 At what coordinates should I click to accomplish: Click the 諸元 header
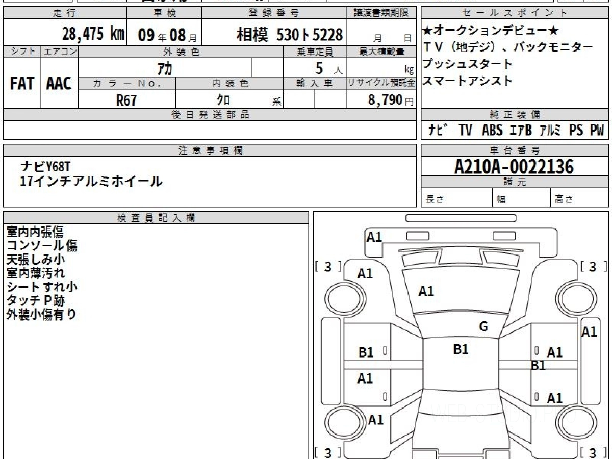(x=515, y=182)
